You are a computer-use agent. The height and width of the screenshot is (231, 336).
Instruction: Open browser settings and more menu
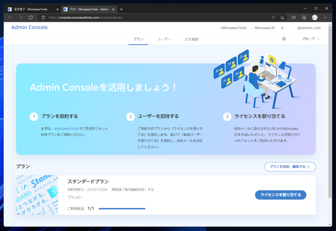325,17
